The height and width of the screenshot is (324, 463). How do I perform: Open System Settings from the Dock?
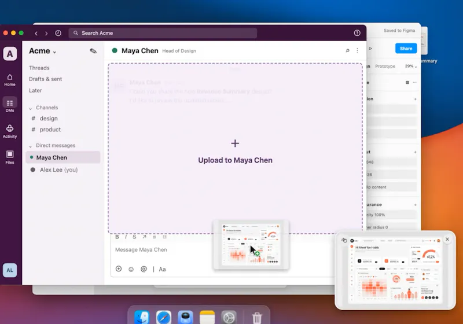click(229, 318)
